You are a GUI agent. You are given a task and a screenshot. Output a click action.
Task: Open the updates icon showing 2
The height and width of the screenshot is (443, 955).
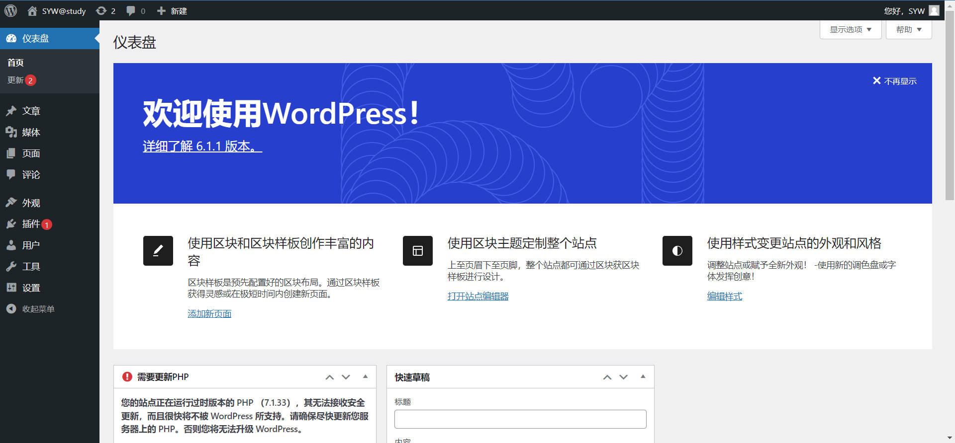(105, 11)
